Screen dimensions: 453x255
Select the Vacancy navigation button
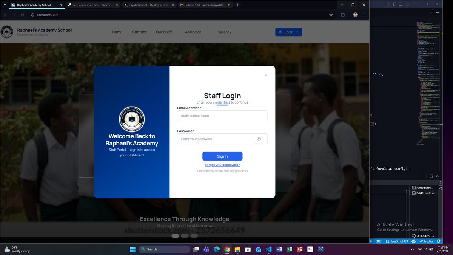point(225,32)
